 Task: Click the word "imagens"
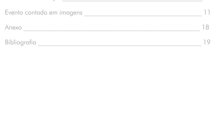tap(71, 13)
